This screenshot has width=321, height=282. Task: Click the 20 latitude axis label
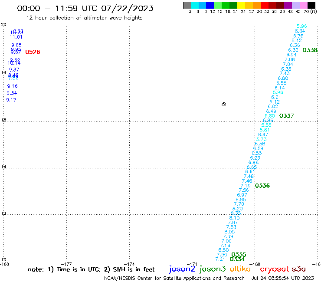click(3, 25)
